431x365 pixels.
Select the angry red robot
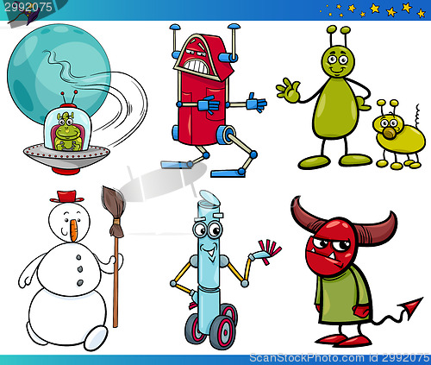coord(214,100)
